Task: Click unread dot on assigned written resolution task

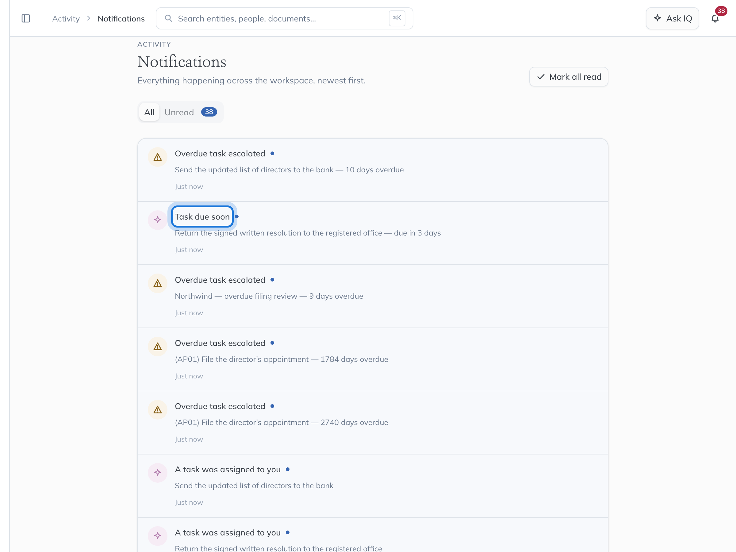Action: tap(288, 533)
